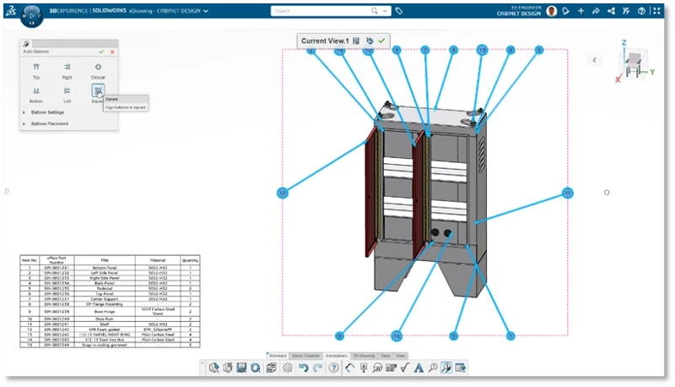The width and height of the screenshot is (675, 387).
Task: Switch to the Views Creation tab
Action: [x=306, y=356]
